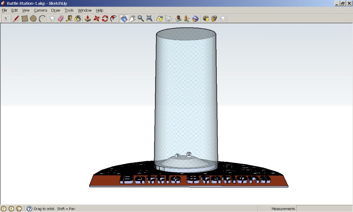Activate the Circle tool
The width and height of the screenshot is (353, 212).
click(x=33, y=19)
